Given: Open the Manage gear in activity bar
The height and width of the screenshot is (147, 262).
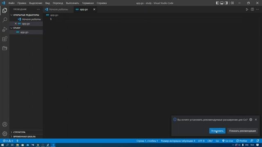Looking at the screenshot, I should 5,134.
